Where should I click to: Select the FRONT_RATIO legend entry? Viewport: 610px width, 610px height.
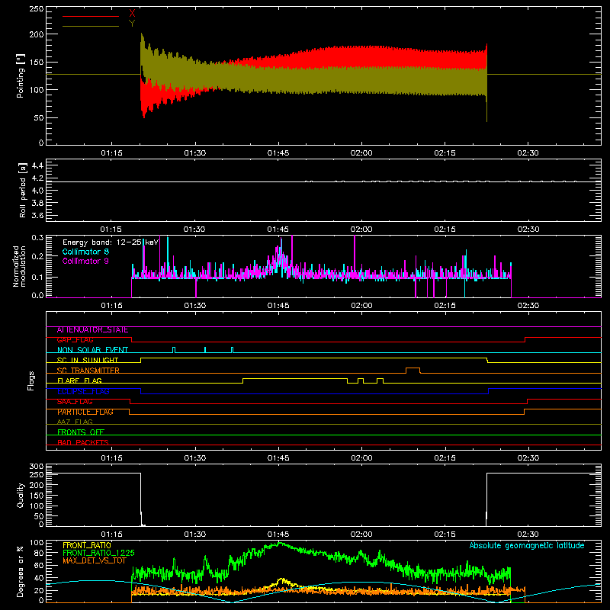87,545
